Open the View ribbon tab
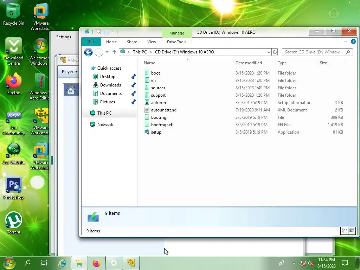Viewport: 360px width, 270px height. [152, 42]
